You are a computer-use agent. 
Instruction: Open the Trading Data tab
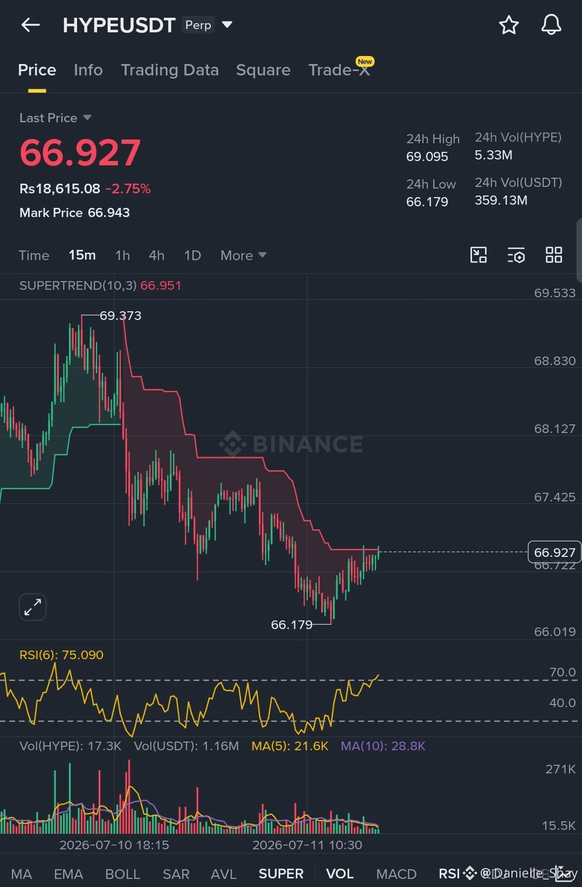coord(170,70)
